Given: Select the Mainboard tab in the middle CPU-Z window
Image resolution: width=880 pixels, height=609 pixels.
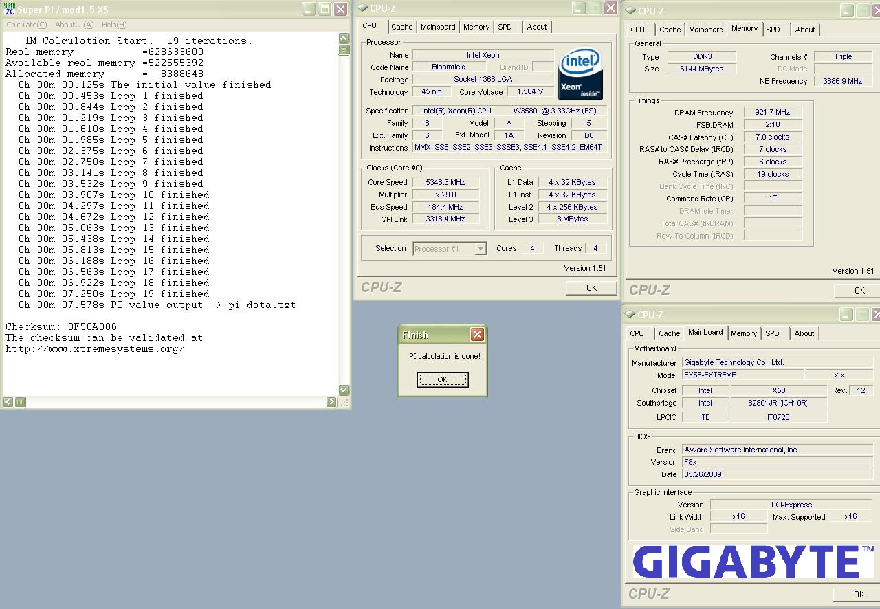Looking at the screenshot, I should click(x=438, y=27).
